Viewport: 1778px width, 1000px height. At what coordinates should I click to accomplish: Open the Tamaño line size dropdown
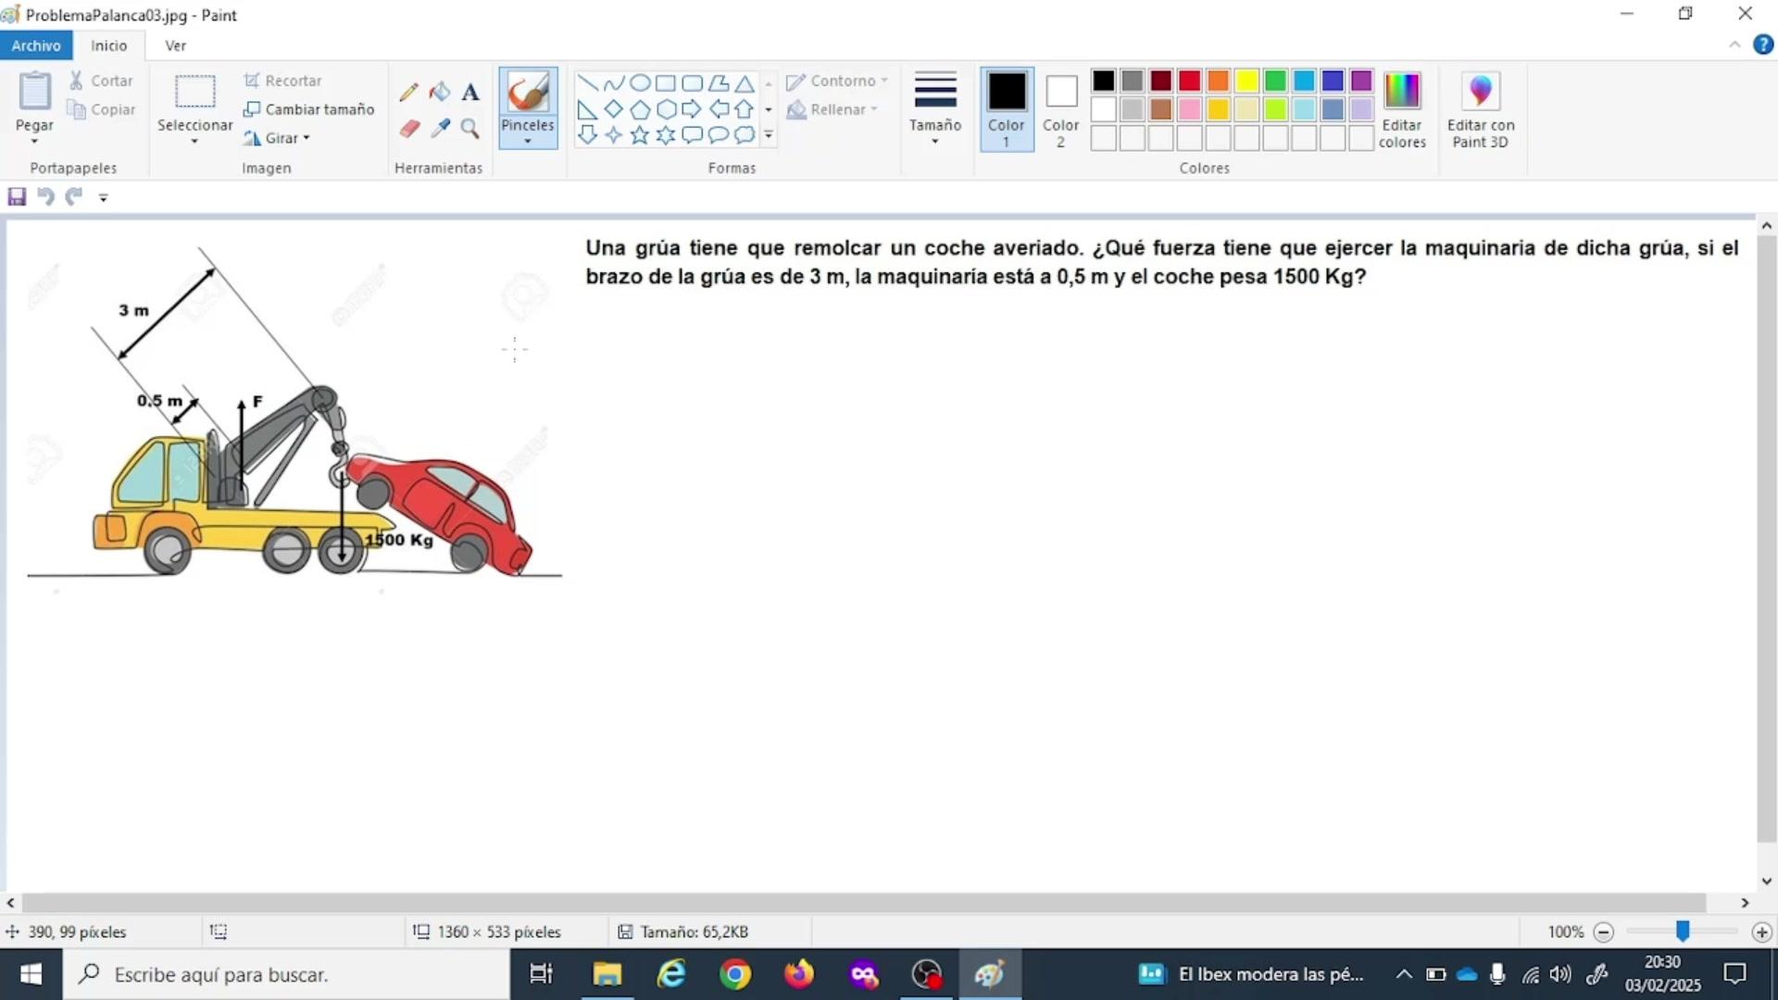point(934,107)
